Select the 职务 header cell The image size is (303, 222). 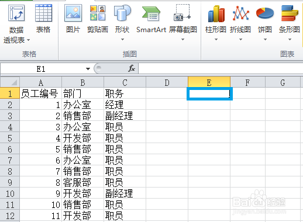[125, 93]
